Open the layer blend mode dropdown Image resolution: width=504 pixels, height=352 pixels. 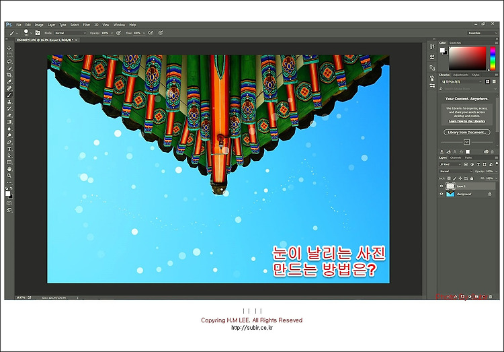[x=456, y=172]
